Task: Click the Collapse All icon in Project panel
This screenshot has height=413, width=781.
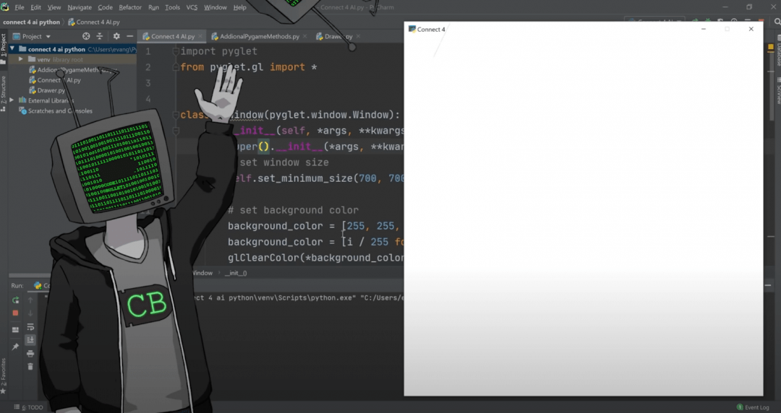Action: point(101,36)
